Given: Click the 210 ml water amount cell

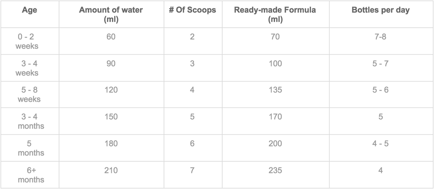Looking at the screenshot, I should (x=111, y=171).
